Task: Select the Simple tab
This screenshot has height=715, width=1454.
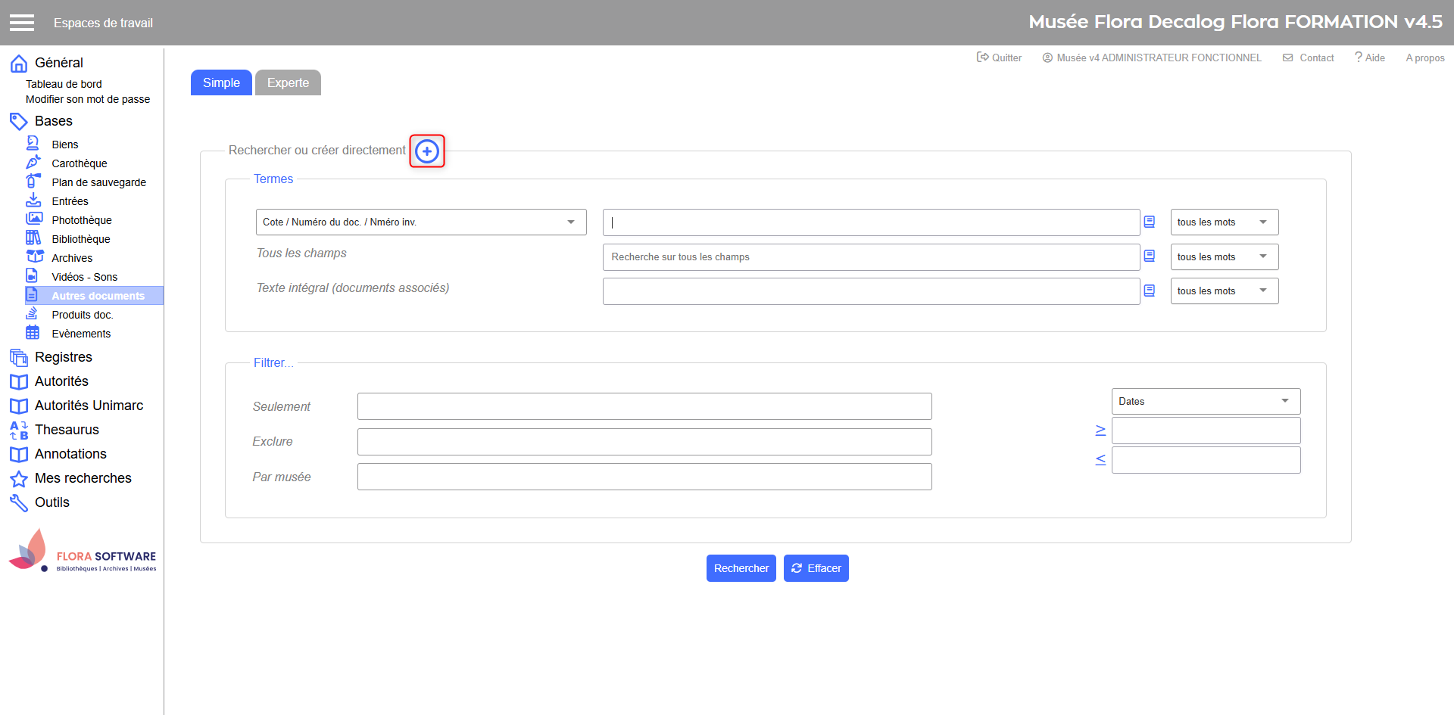Action: pos(221,83)
